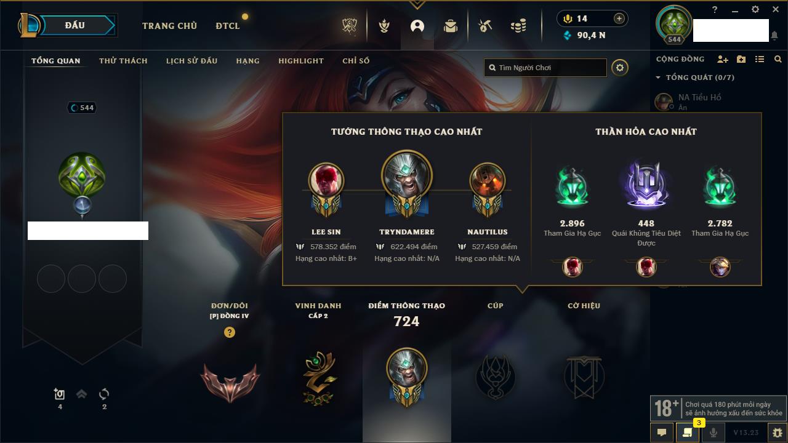Open the notifications bell icon
The width and height of the screenshot is (788, 443).
(x=774, y=36)
